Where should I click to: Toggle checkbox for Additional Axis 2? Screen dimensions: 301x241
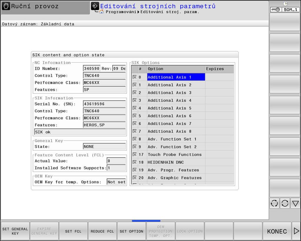[x=135, y=85]
